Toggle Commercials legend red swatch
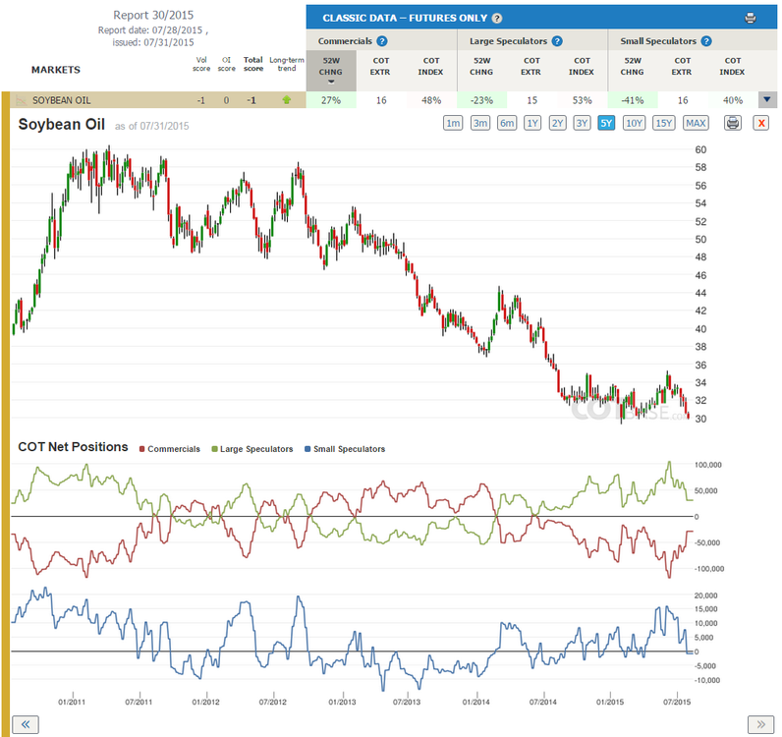This screenshot has width=782, height=737. pyautogui.click(x=142, y=449)
